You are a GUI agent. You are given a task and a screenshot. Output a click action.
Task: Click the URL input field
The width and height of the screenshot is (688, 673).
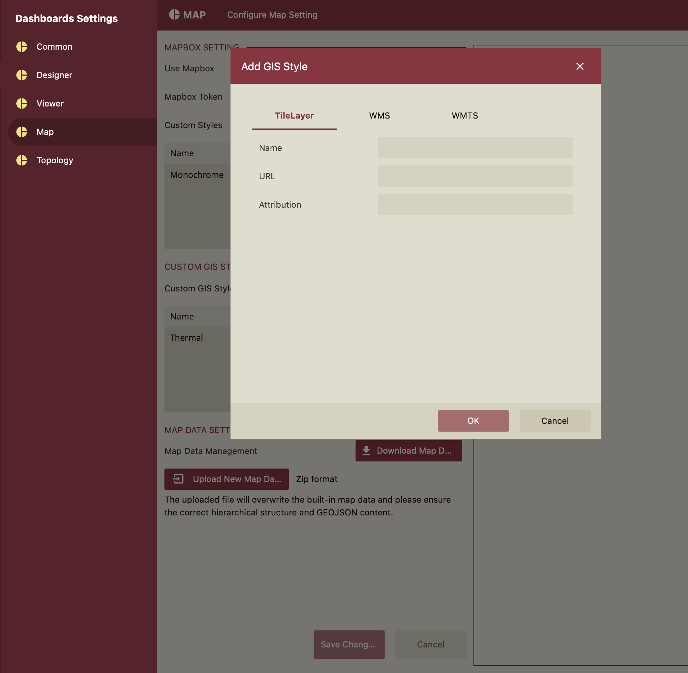pyautogui.click(x=476, y=176)
